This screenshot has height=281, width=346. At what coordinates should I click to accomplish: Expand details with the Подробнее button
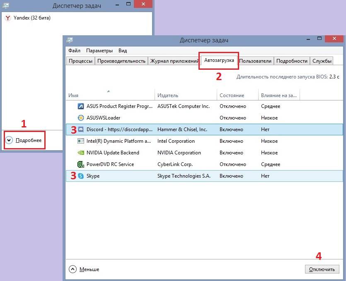[x=24, y=140]
